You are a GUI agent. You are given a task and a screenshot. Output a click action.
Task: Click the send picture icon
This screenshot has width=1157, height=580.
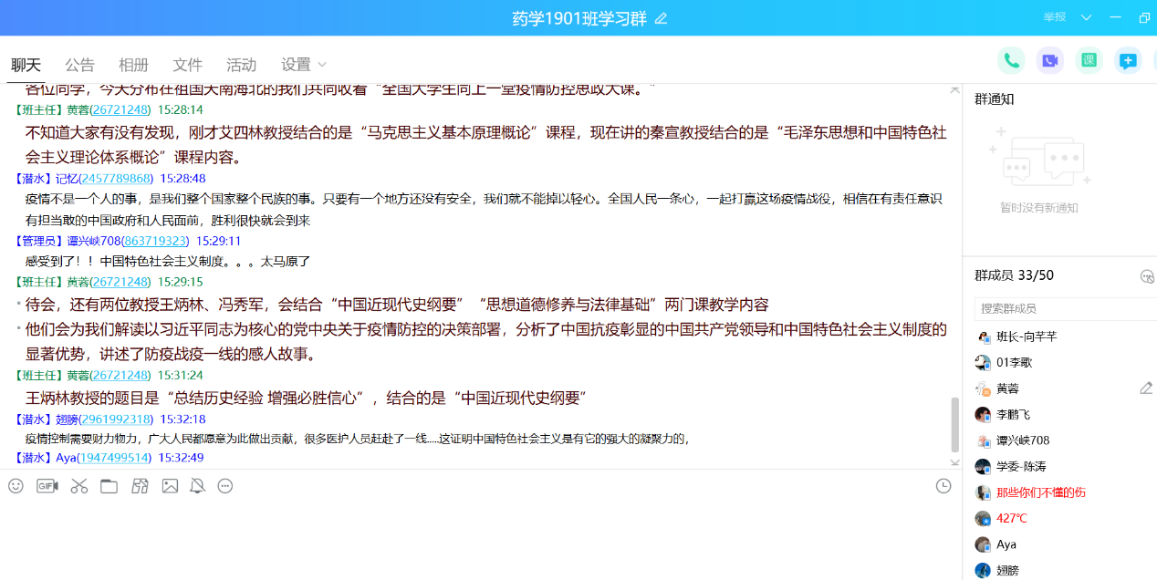point(170,486)
